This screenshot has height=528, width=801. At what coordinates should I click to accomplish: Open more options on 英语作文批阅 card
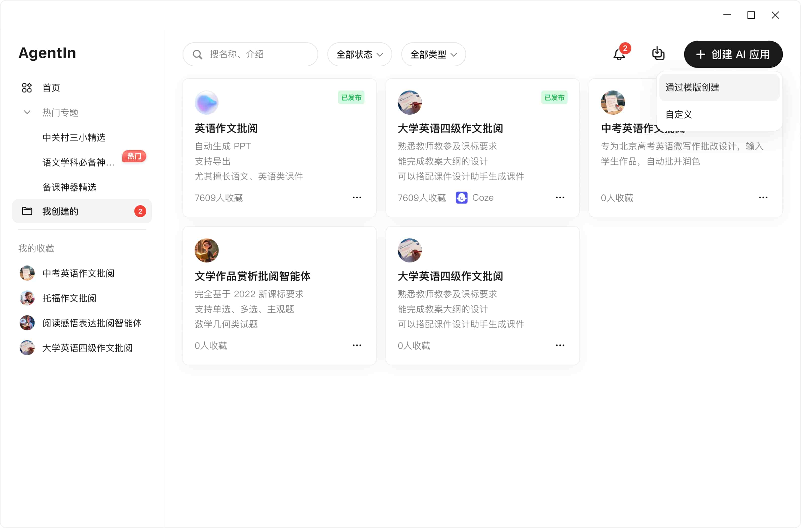[x=357, y=198]
